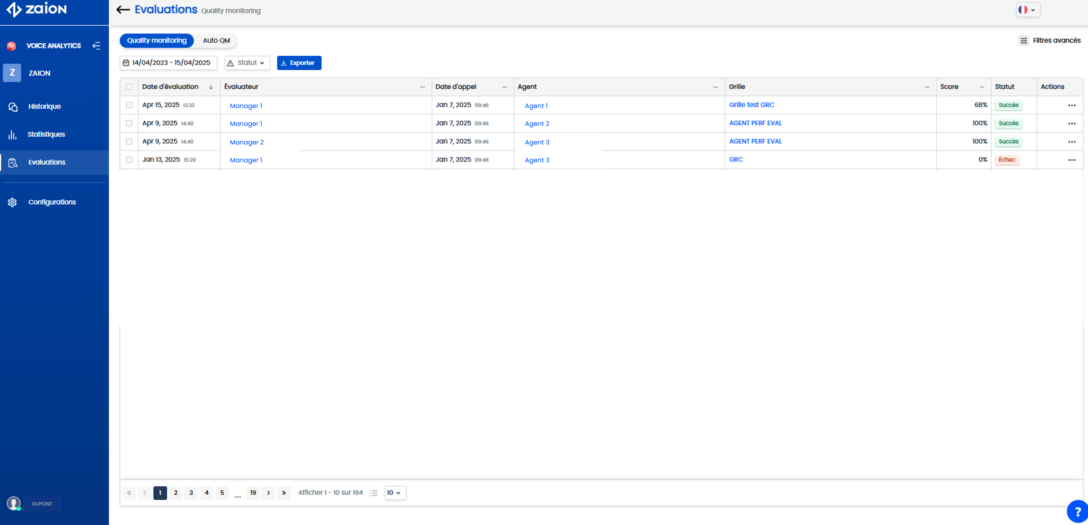1088x525 pixels.
Task: Click the back arrow beside Evaluations title
Action: coord(122,10)
